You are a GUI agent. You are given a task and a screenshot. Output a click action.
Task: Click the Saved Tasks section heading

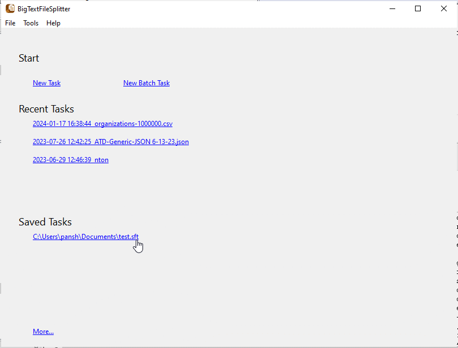click(x=45, y=222)
